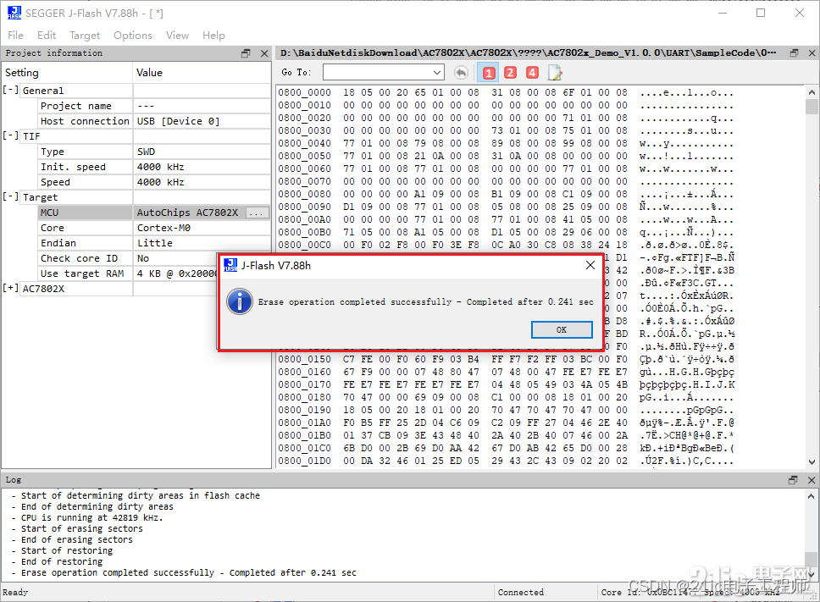Viewport: 820px width, 602px height.
Task: Click the edit data page-and-pencil icon
Action: click(x=554, y=73)
